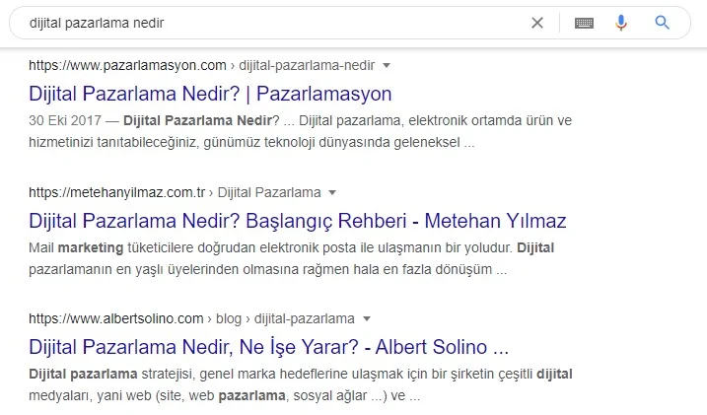Click the https://www.pazarlamasyon.com URL text
Image resolution: width=707 pixels, height=415 pixels.
[128, 66]
